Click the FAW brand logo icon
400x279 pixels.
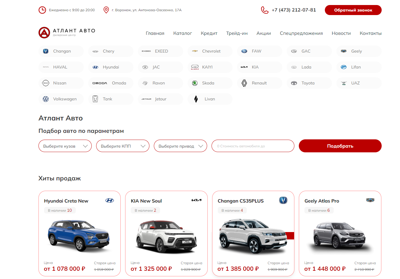tap(244, 51)
